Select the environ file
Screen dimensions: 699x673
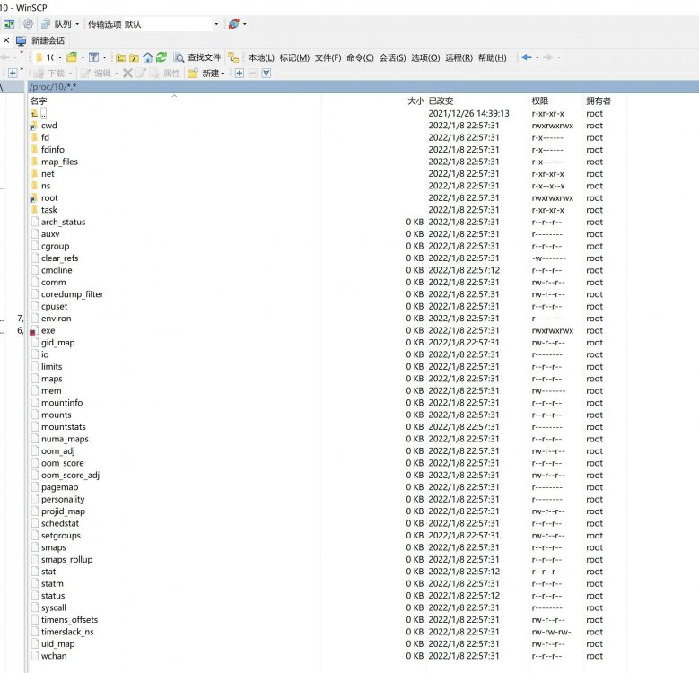tap(57, 319)
